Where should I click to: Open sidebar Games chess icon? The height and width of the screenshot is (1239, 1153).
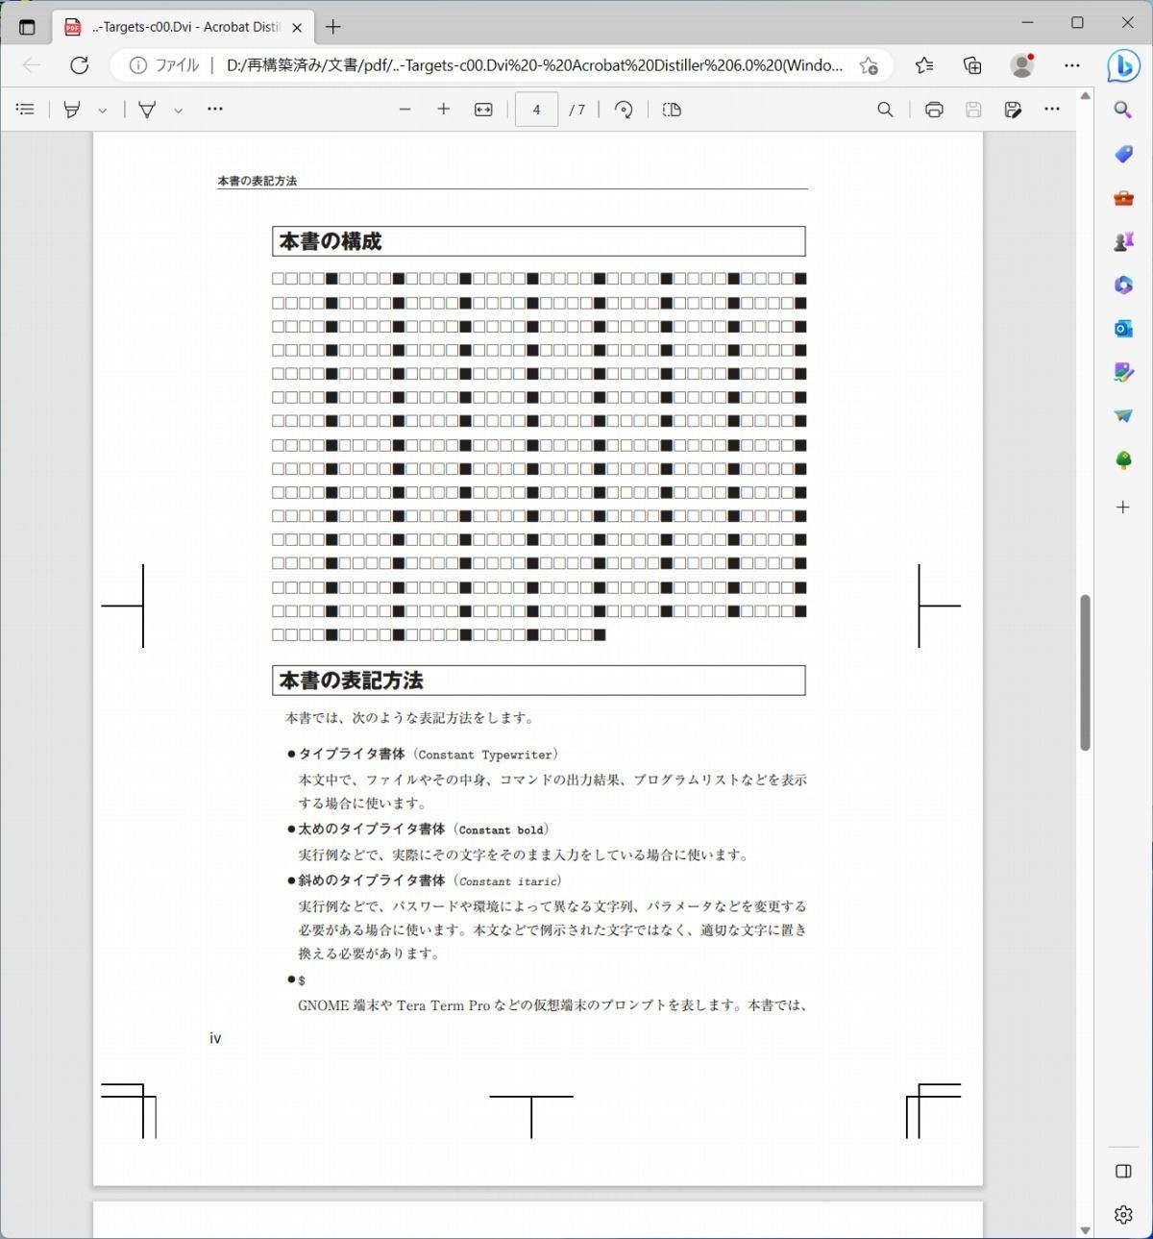click(x=1123, y=241)
